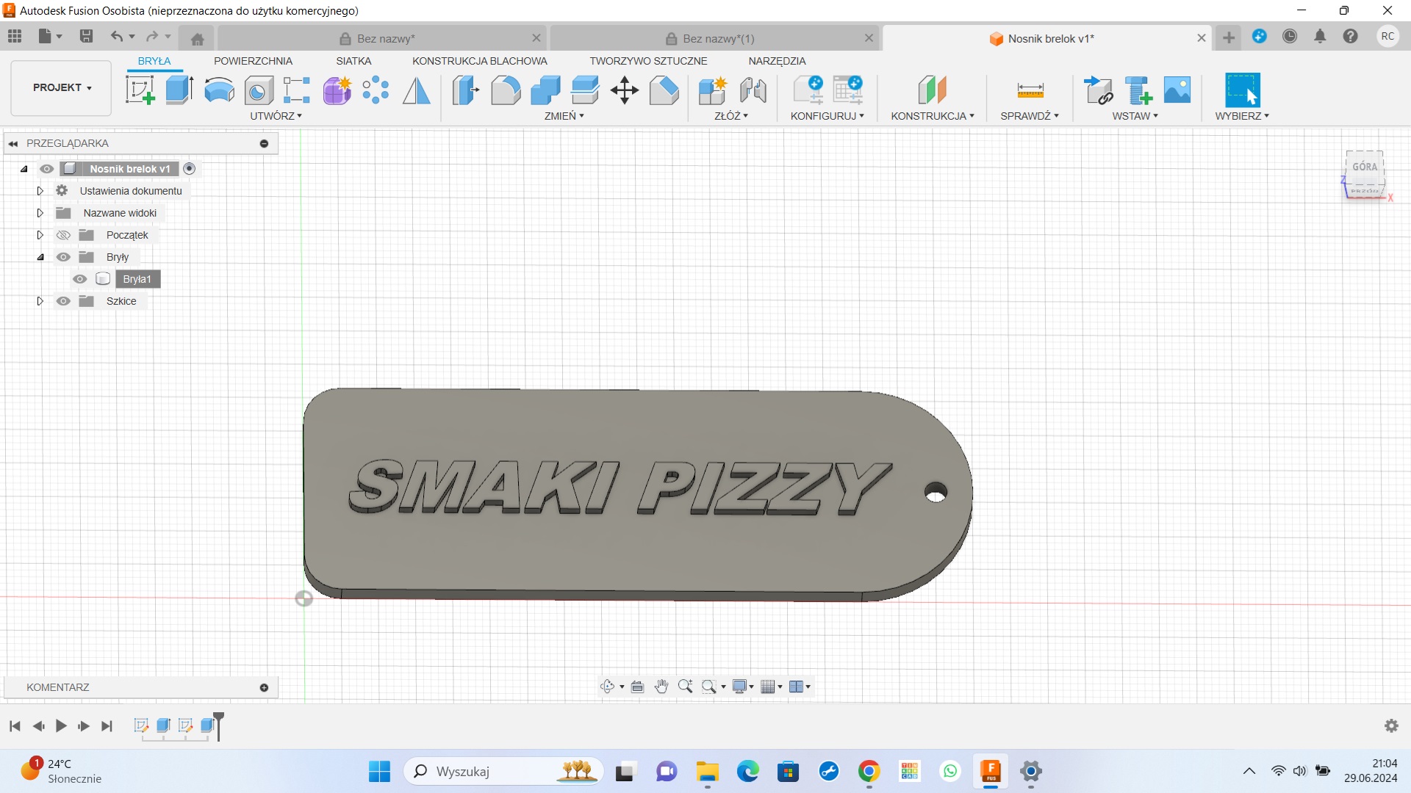
Task: Show the Początek folder
Action: pos(63,235)
